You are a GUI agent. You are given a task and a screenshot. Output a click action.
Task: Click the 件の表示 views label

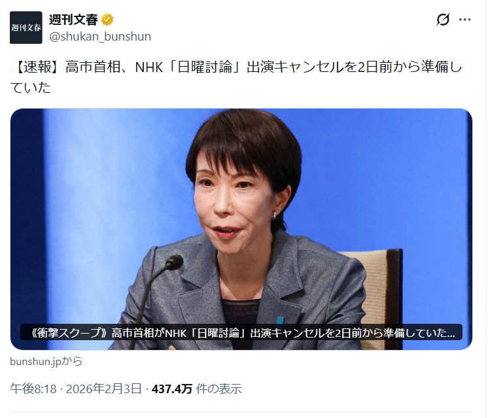point(218,389)
